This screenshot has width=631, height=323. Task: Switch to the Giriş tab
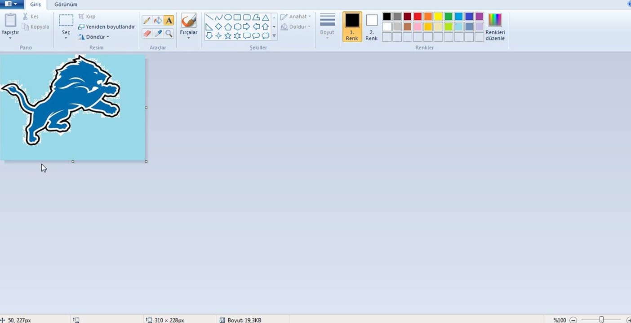(36, 4)
